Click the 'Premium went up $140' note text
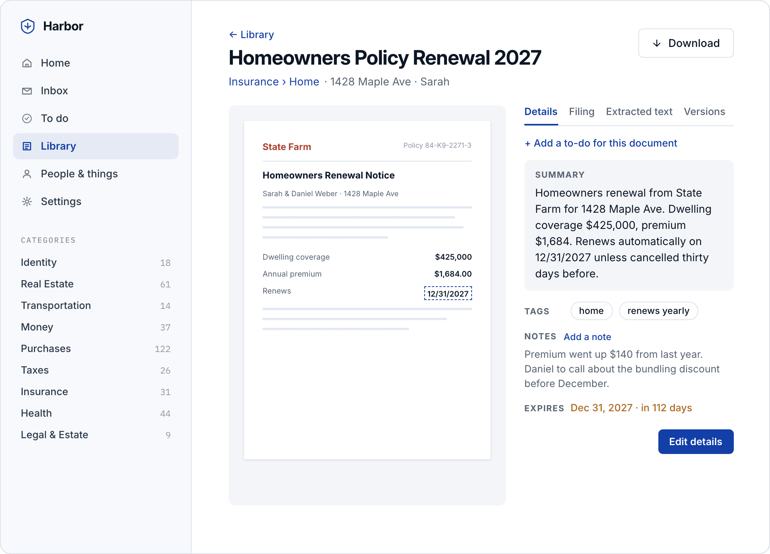770x554 pixels. pos(622,369)
